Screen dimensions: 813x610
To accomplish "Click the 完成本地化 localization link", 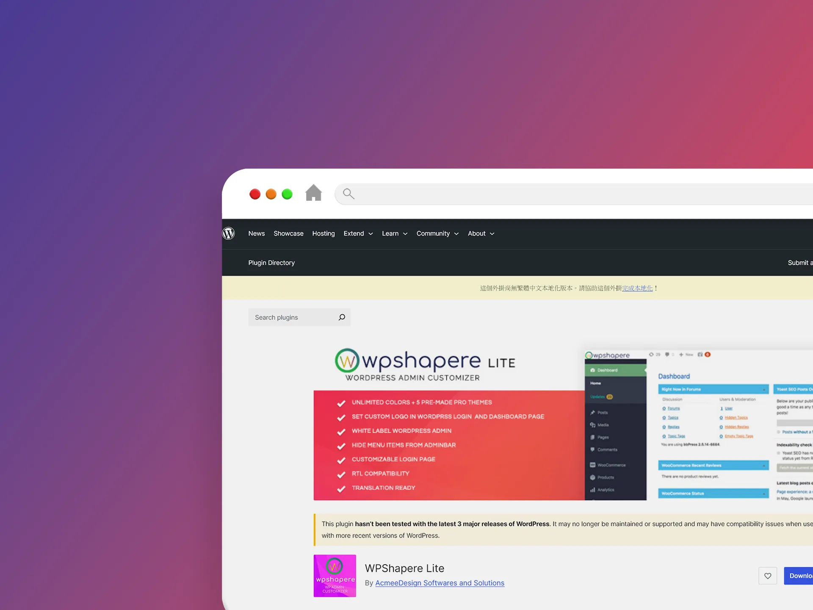I will pyautogui.click(x=637, y=288).
